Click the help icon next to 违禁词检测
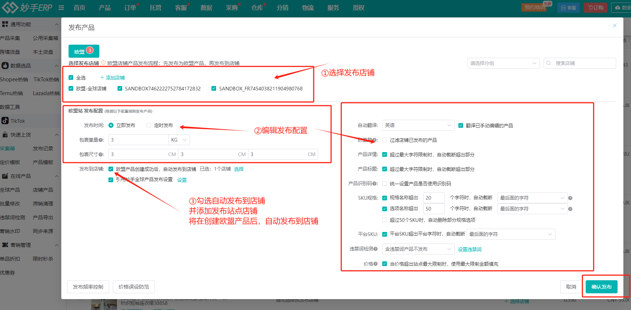The height and width of the screenshot is (310, 631). click(x=375, y=249)
